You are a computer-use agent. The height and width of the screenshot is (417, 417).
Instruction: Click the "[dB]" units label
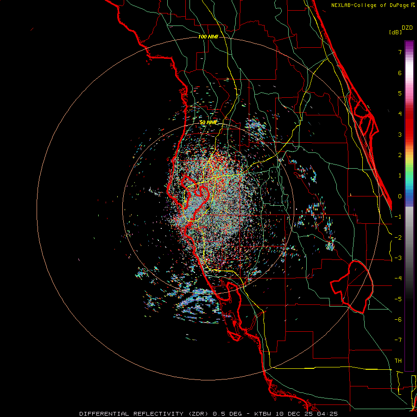[x=396, y=32]
